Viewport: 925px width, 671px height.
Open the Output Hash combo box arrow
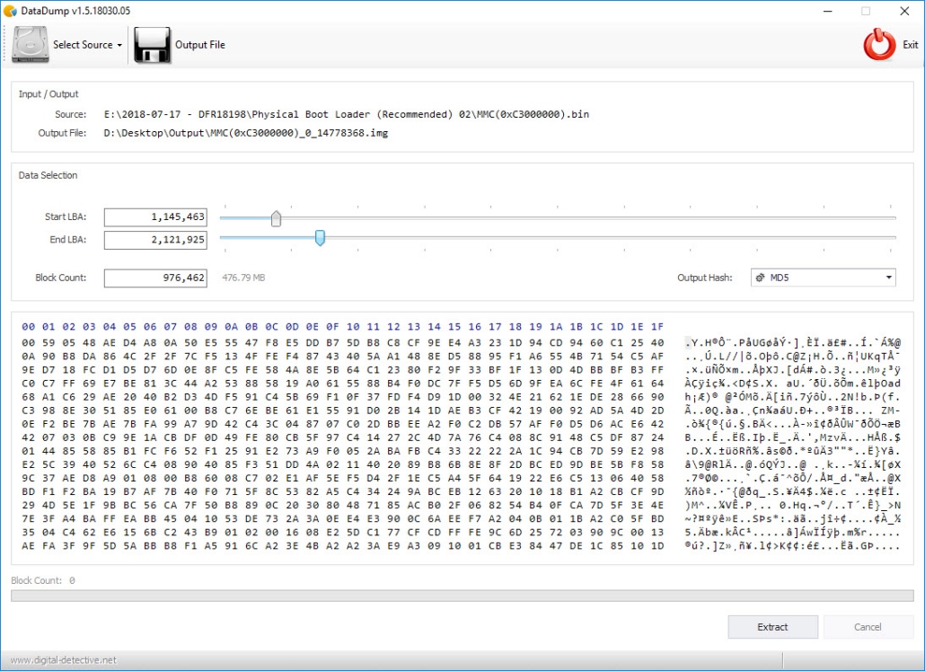click(x=888, y=278)
